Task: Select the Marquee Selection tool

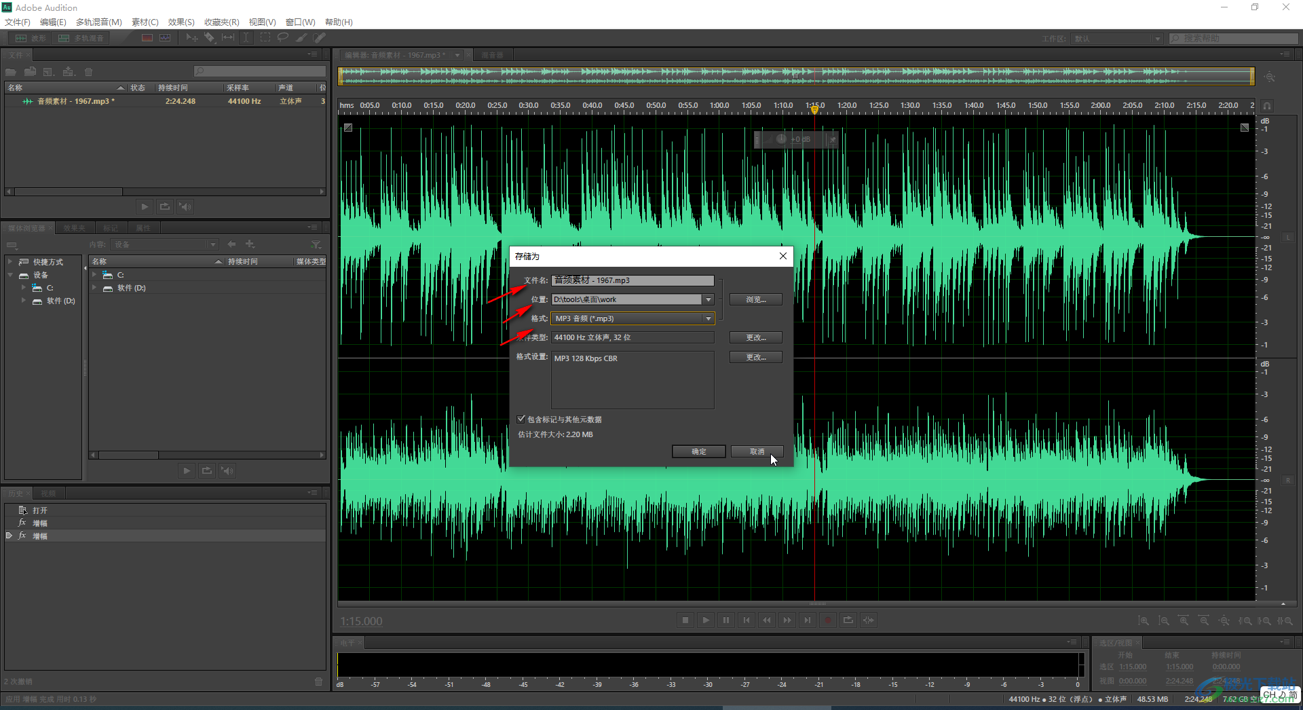Action: click(265, 38)
